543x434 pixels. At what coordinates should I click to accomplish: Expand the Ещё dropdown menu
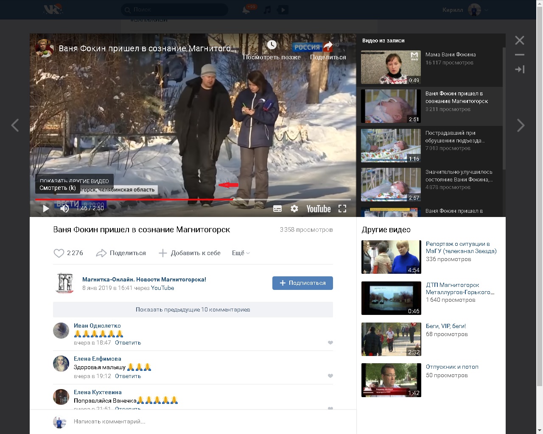(241, 253)
